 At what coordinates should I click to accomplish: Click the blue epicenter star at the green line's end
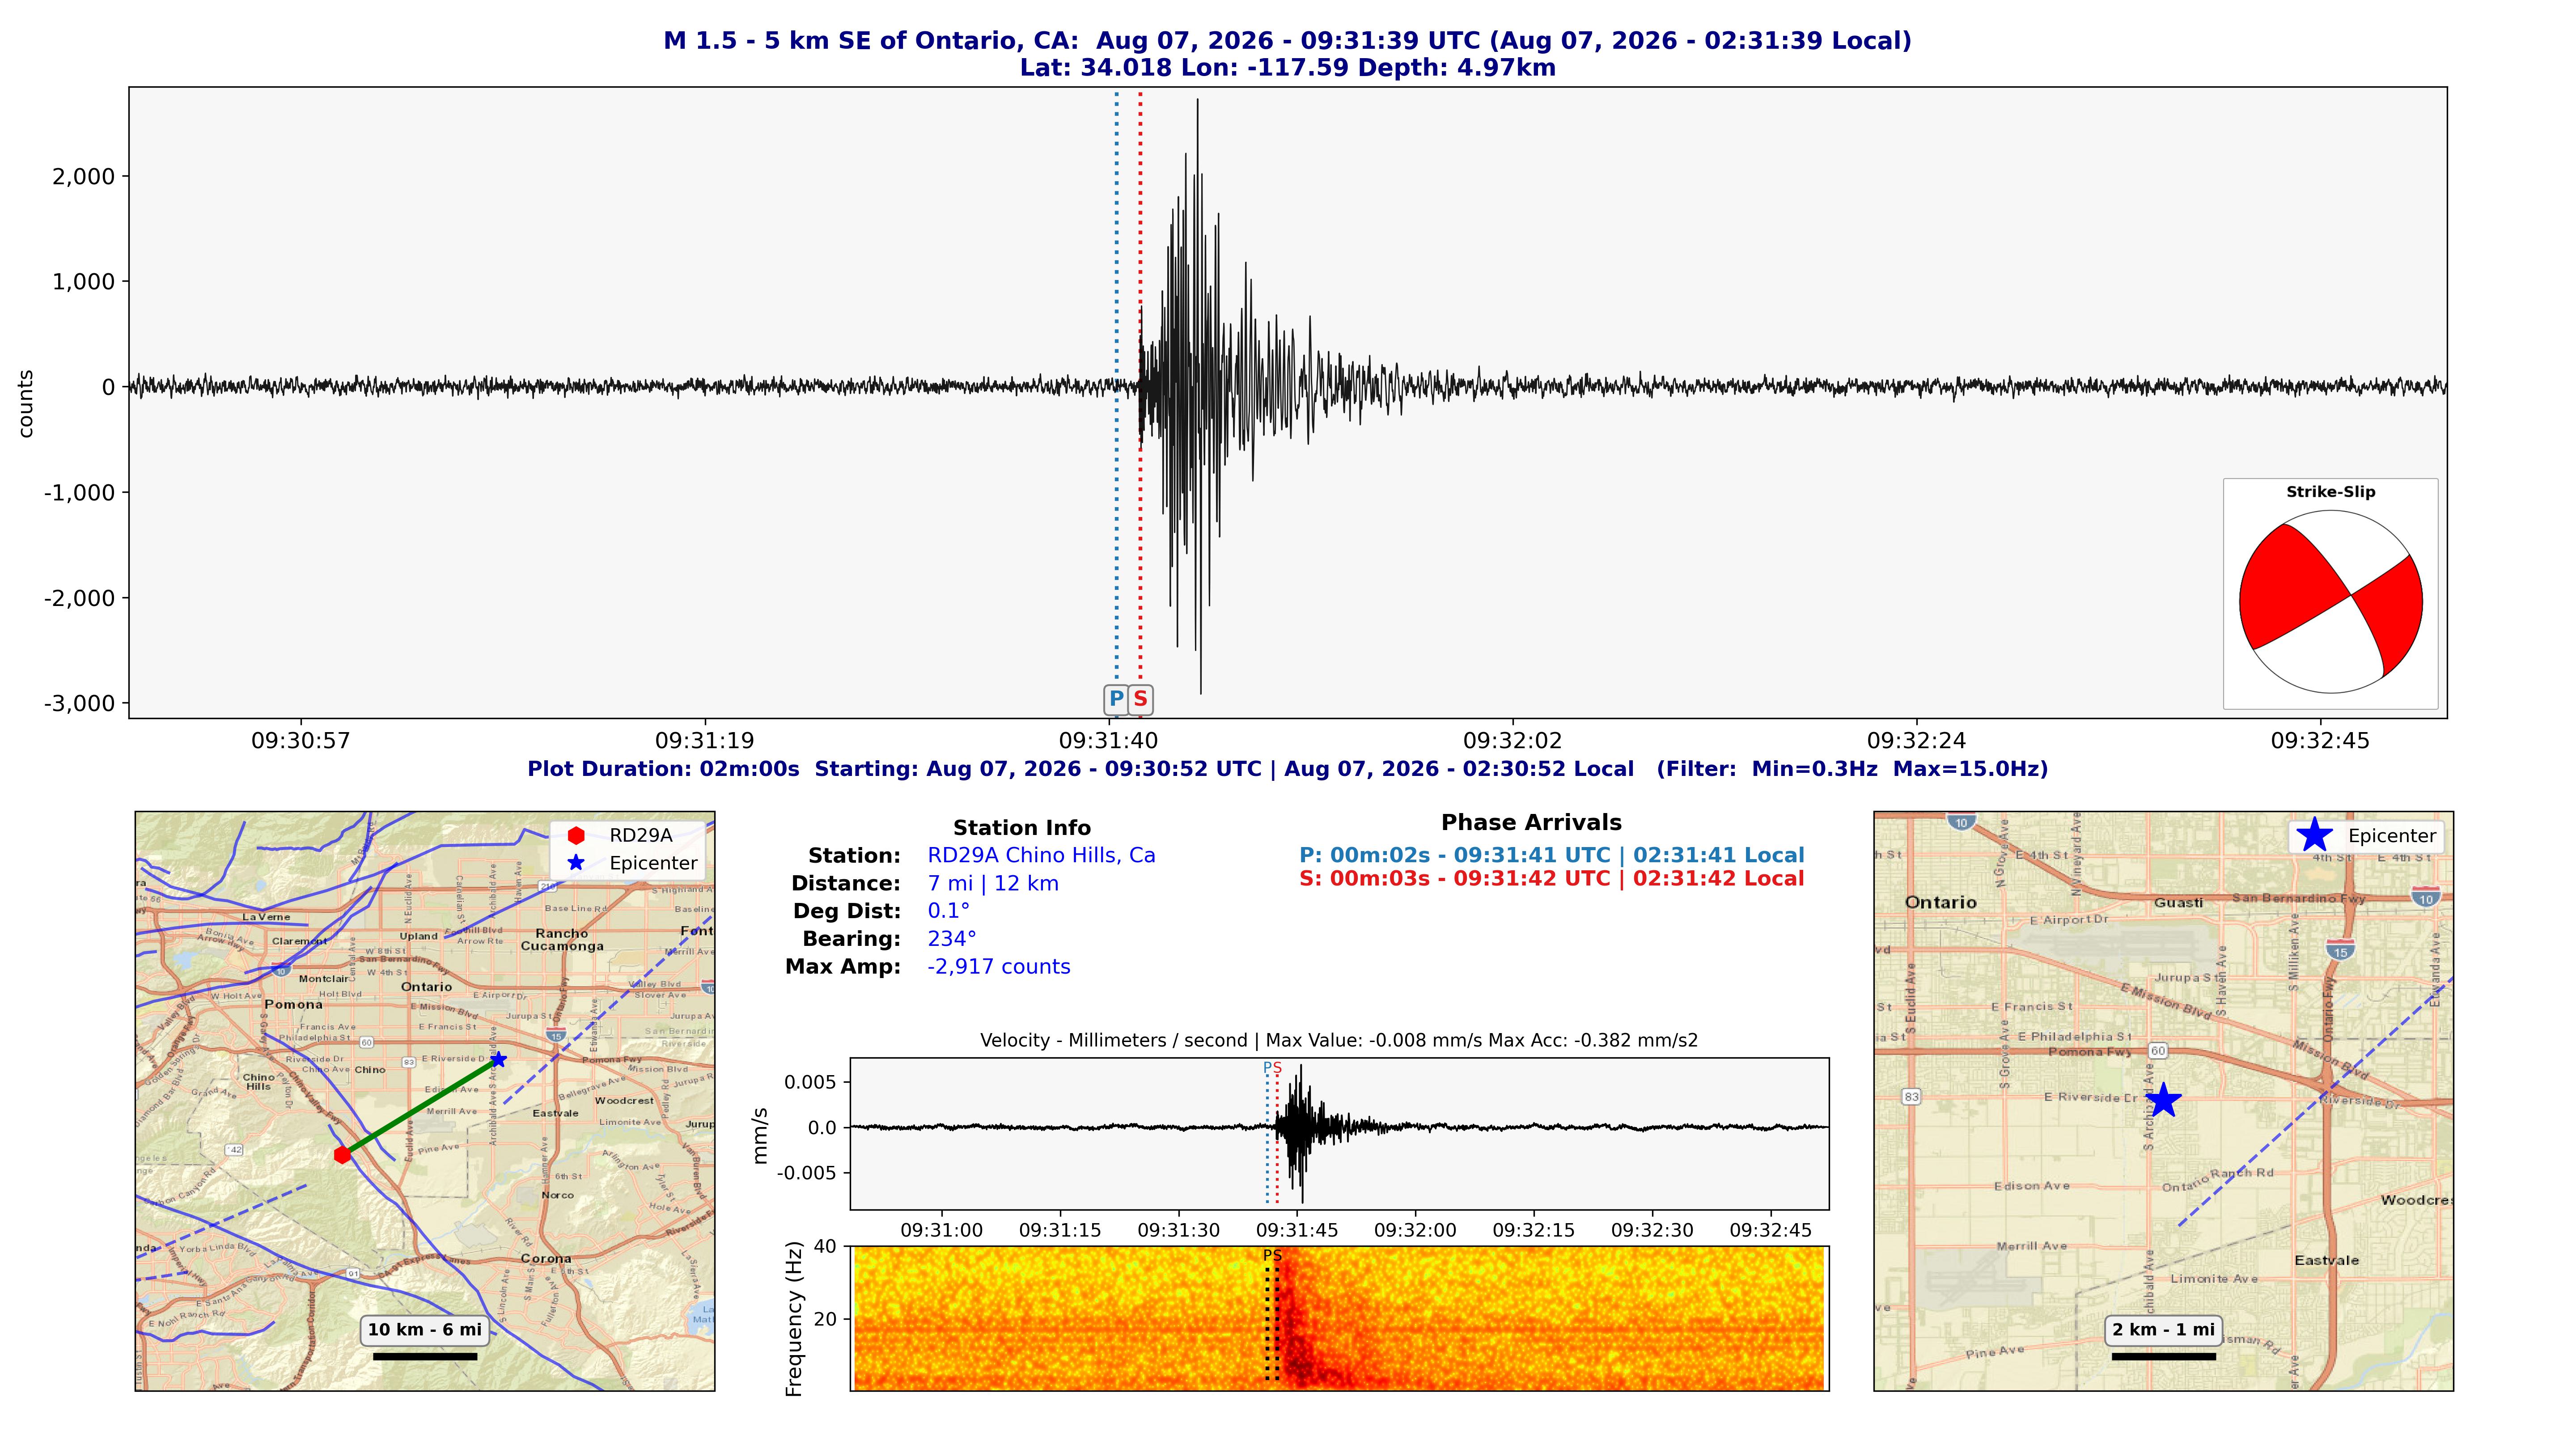pyautogui.click(x=498, y=1059)
